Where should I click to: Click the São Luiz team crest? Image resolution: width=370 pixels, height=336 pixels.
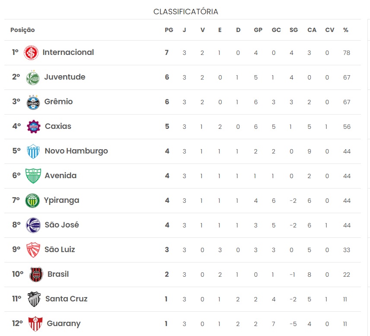point(33,250)
